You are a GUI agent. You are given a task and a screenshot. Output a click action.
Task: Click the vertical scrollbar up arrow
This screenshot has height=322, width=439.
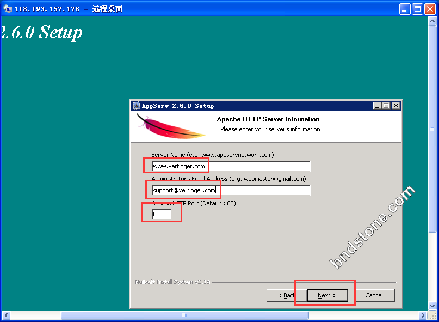433,22
